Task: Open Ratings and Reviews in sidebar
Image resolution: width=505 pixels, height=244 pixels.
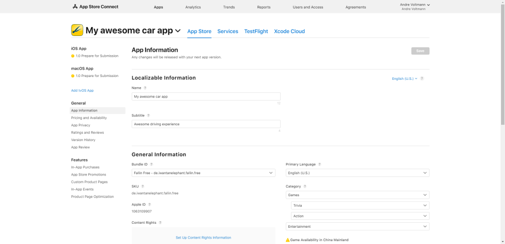Action: [88, 133]
